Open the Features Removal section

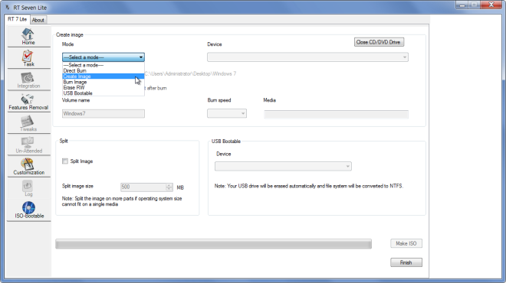[x=28, y=102]
